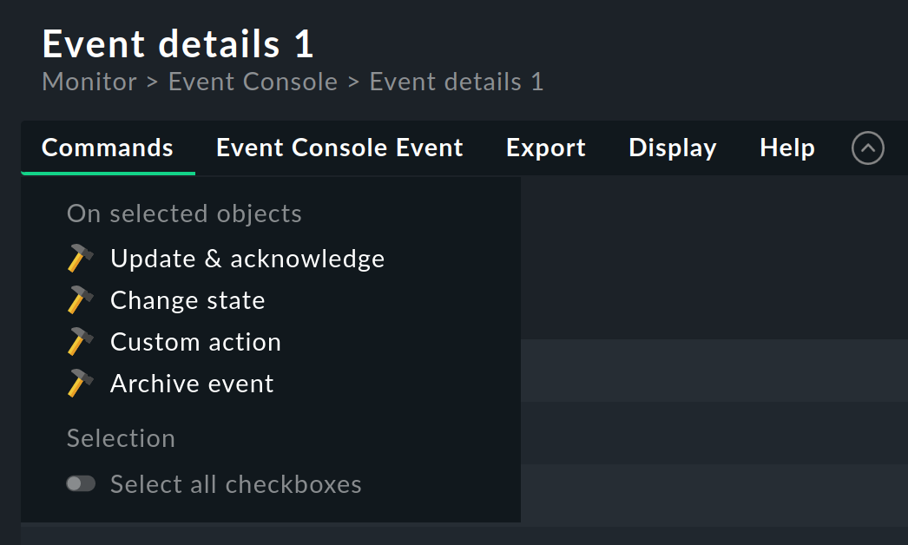Click the hammer icon beside Custom action

click(x=81, y=342)
